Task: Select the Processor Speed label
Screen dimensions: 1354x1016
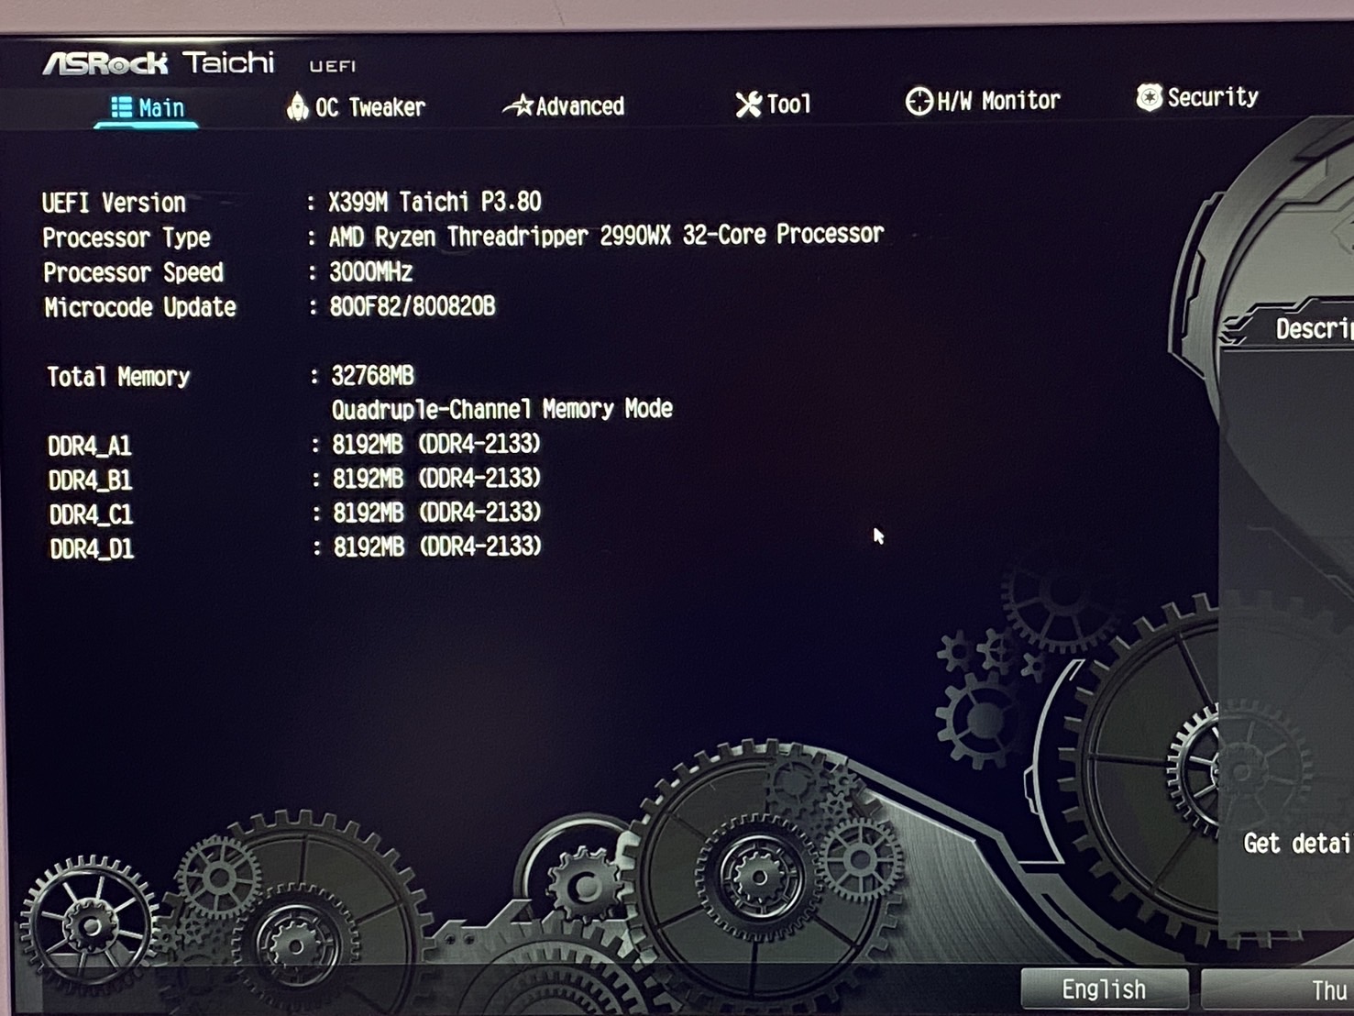Action: tap(133, 272)
